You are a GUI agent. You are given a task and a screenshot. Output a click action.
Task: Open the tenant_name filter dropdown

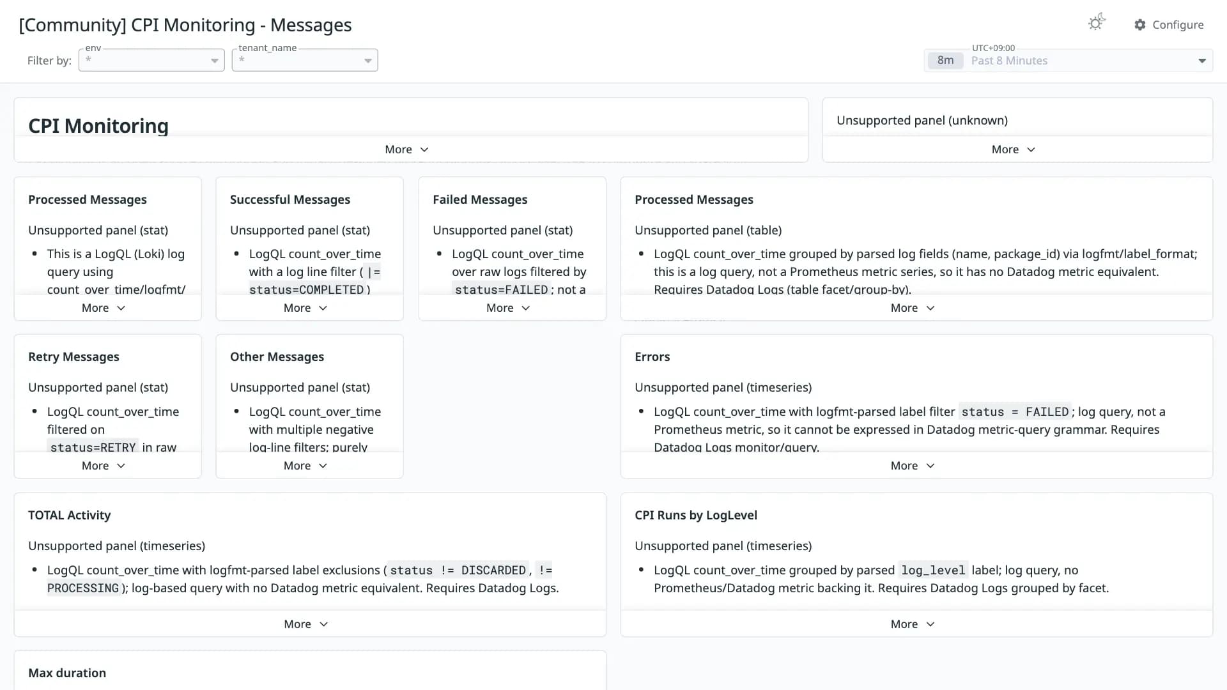point(305,60)
